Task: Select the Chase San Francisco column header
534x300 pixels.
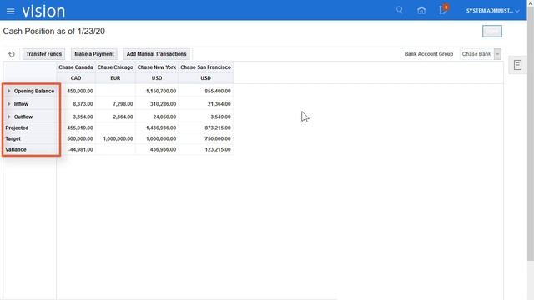Action: point(206,67)
